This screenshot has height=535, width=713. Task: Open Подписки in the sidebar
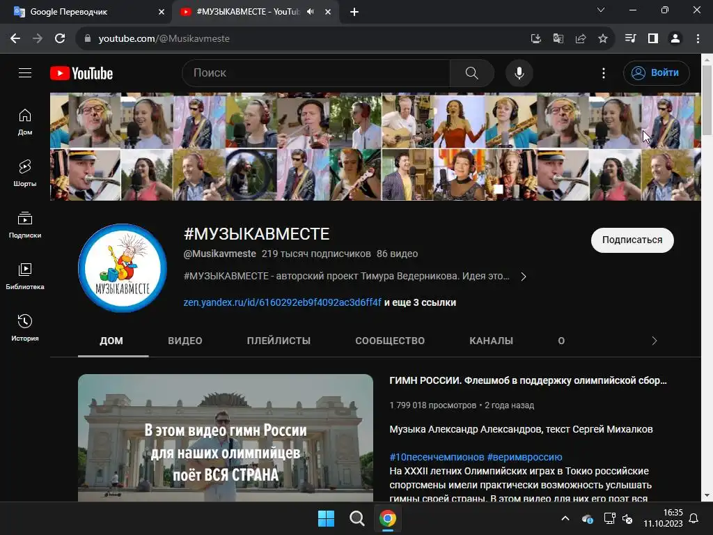pyautogui.click(x=25, y=225)
